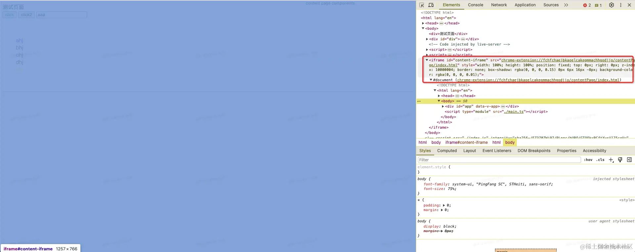Image resolution: width=635 pixels, height=252 pixels.
Task: Expand the outer head node triangle
Action: [423, 23]
